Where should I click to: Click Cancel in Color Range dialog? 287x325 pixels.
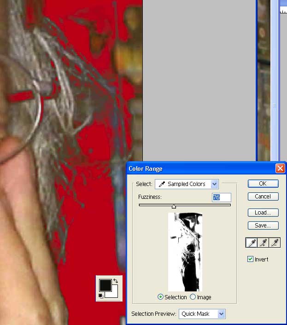(263, 197)
